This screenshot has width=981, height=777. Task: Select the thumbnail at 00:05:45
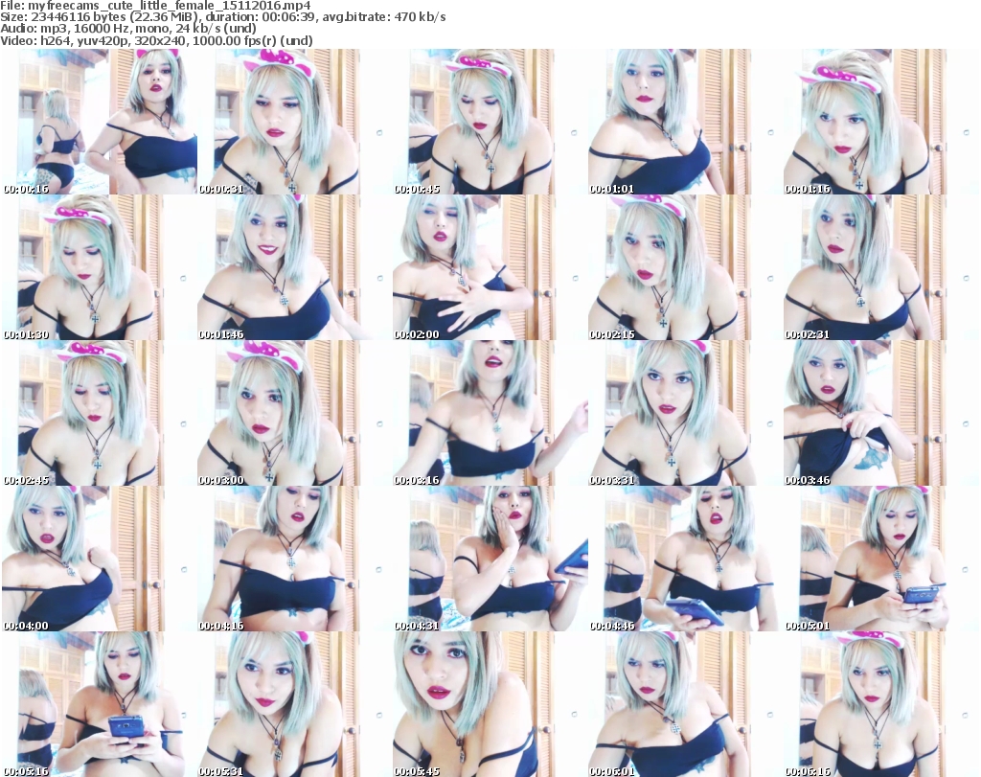point(490,704)
